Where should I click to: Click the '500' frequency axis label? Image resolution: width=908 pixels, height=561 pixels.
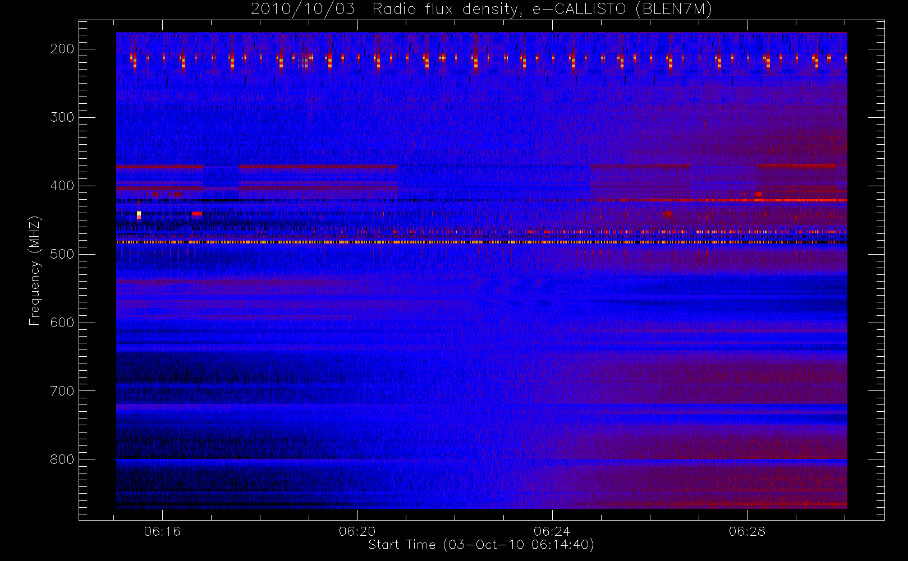point(62,254)
